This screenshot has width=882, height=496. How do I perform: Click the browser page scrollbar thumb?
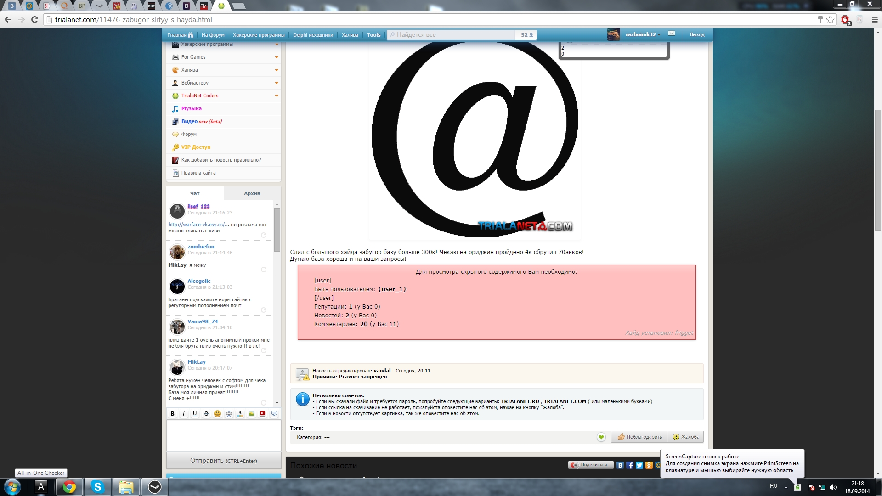tap(878, 170)
